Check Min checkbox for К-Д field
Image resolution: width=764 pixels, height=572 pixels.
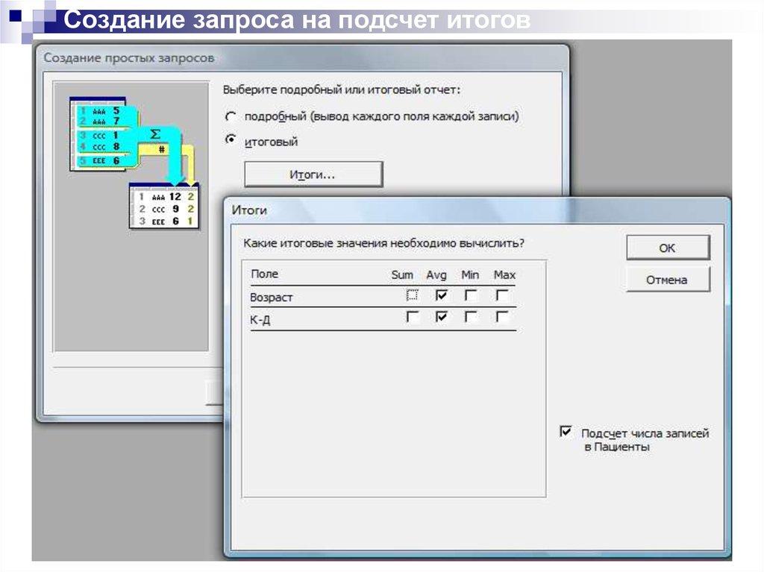(471, 317)
